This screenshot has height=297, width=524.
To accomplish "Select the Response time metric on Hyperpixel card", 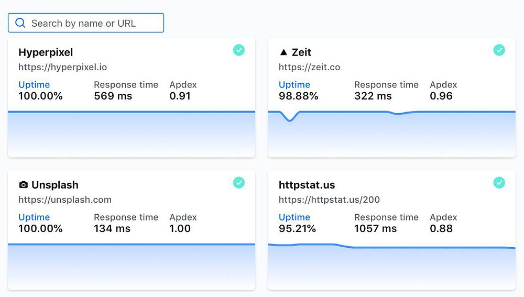I will tap(126, 85).
